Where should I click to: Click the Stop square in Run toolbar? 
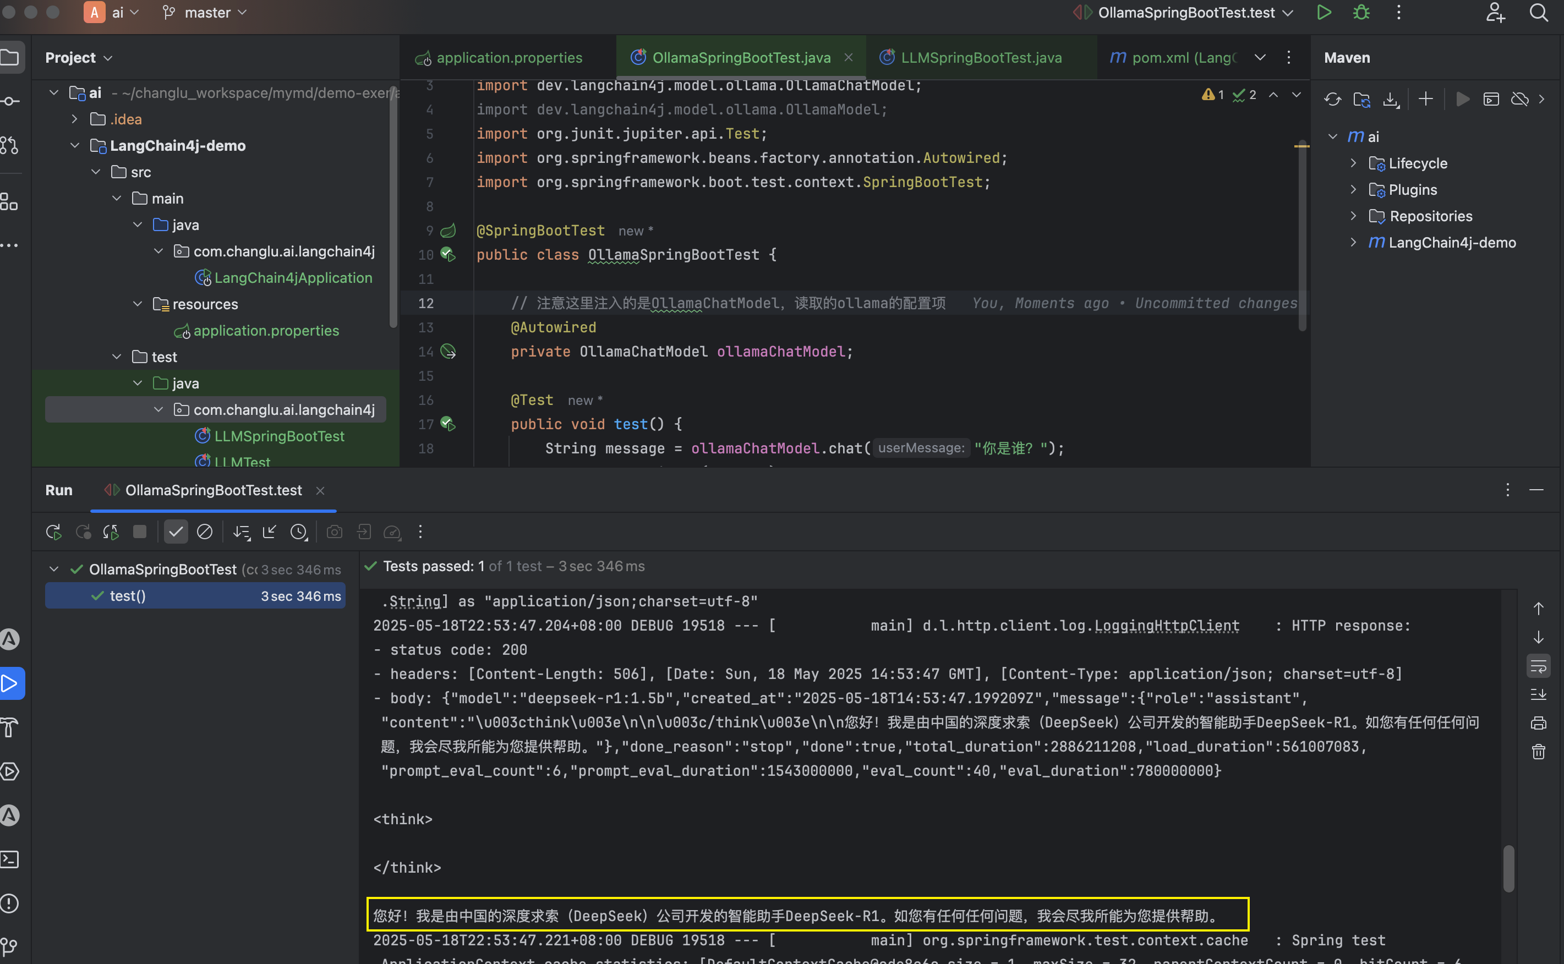(140, 532)
